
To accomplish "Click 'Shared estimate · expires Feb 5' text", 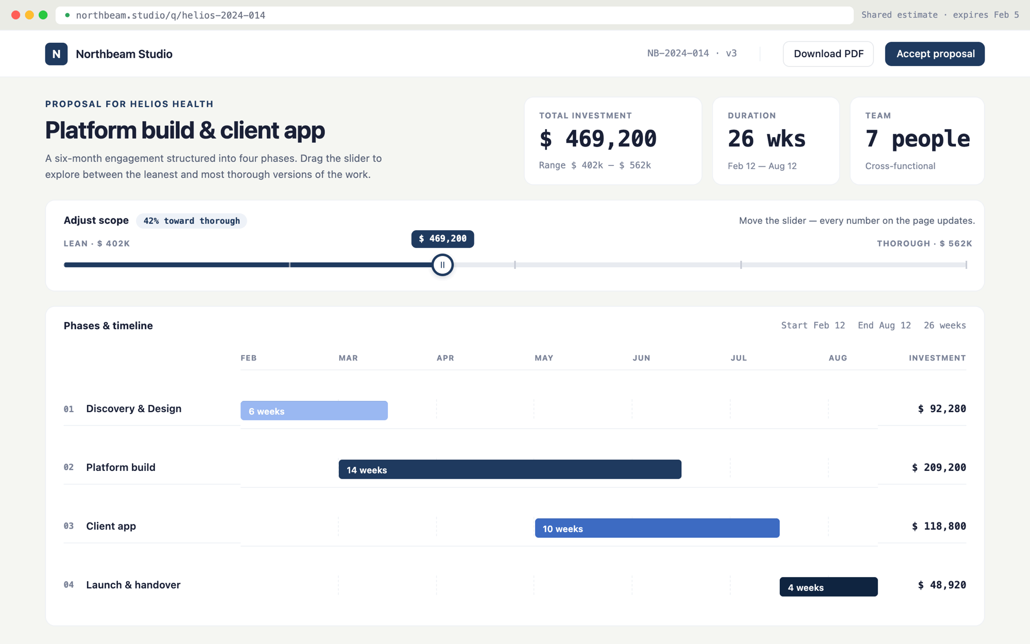I will pyautogui.click(x=940, y=15).
